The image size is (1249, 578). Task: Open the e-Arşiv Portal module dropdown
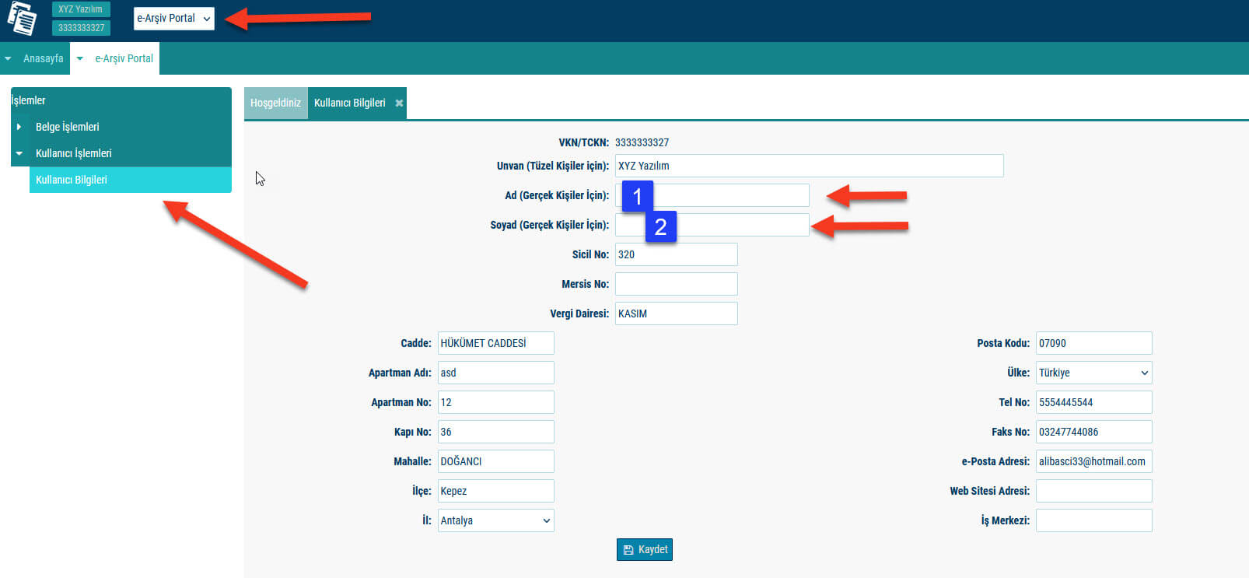(173, 19)
